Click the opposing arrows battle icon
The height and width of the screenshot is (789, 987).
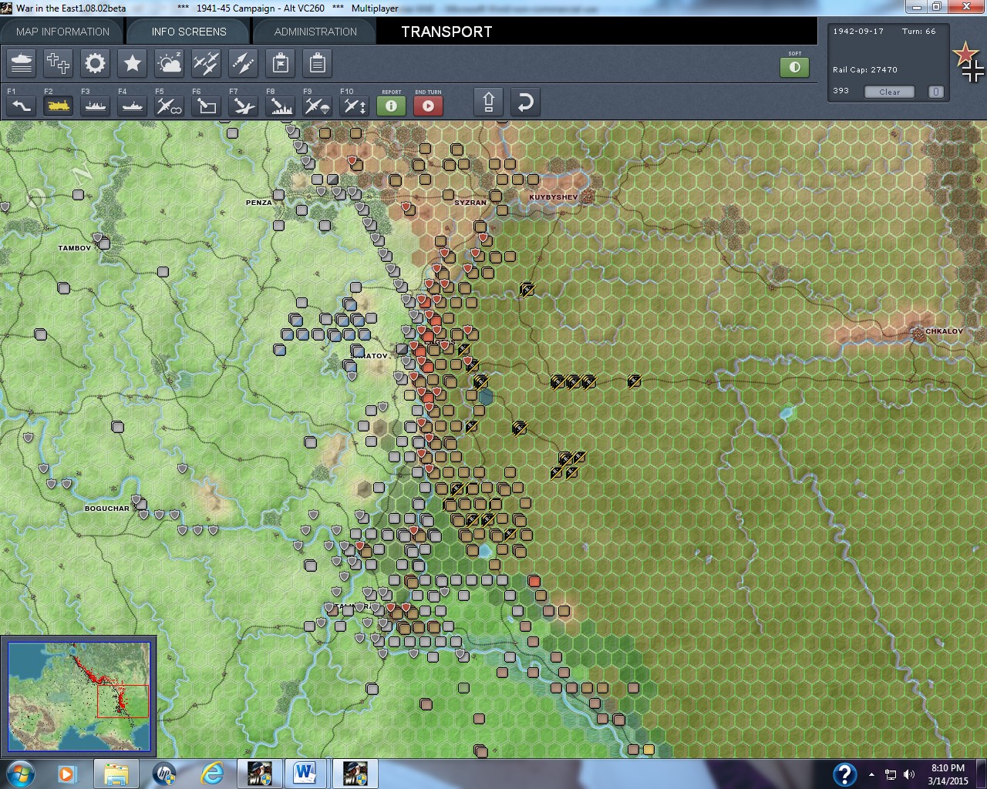click(244, 63)
